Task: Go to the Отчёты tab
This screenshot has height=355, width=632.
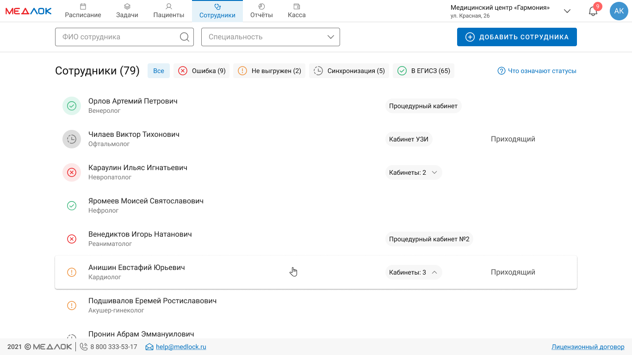Action: click(261, 11)
